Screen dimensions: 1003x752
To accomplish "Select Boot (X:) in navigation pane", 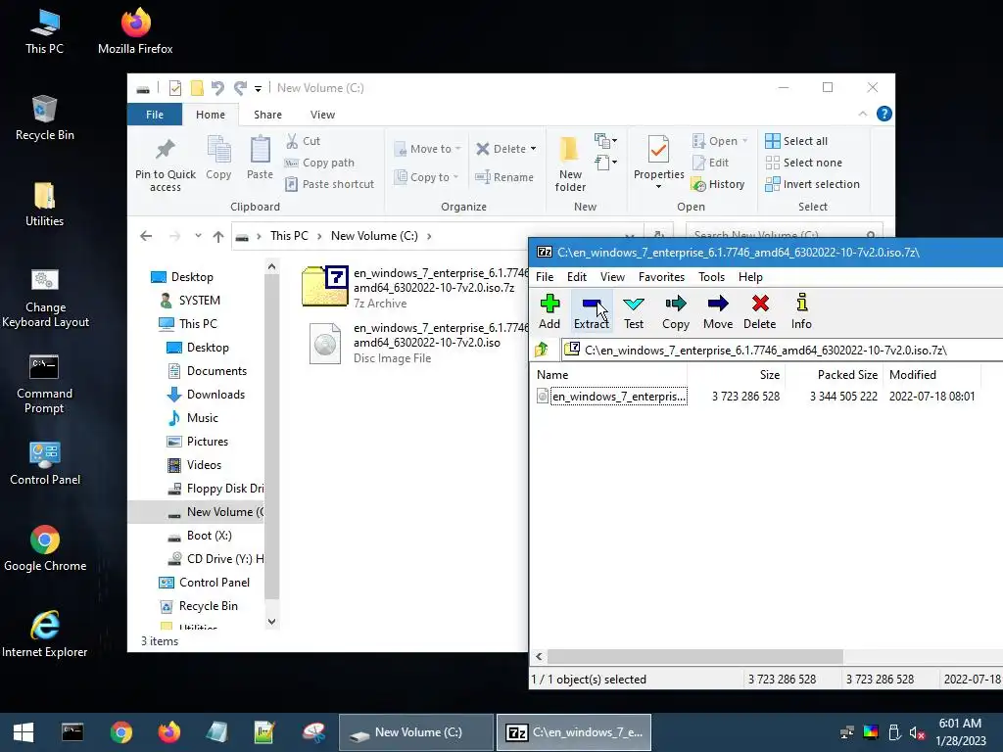I will click(x=200, y=536).
